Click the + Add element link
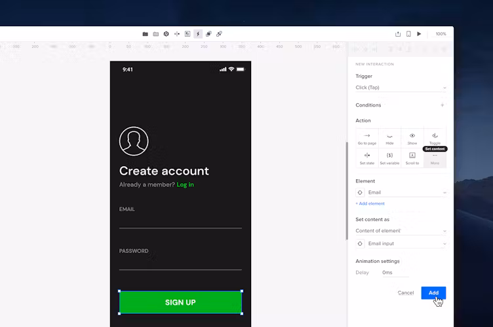Image resolution: width=493 pixels, height=327 pixels. pos(370,203)
